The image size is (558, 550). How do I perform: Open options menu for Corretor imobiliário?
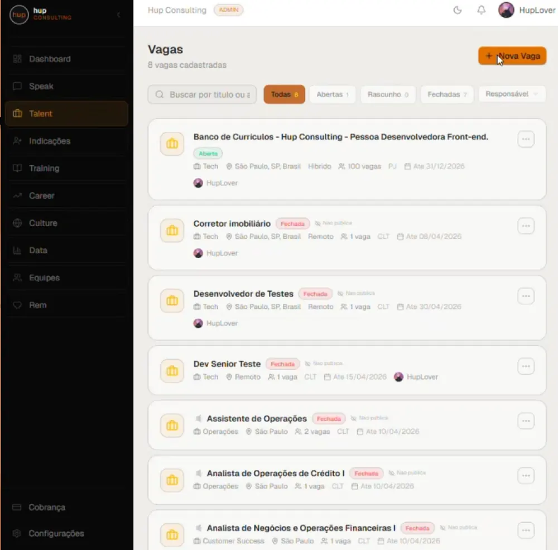[526, 226]
